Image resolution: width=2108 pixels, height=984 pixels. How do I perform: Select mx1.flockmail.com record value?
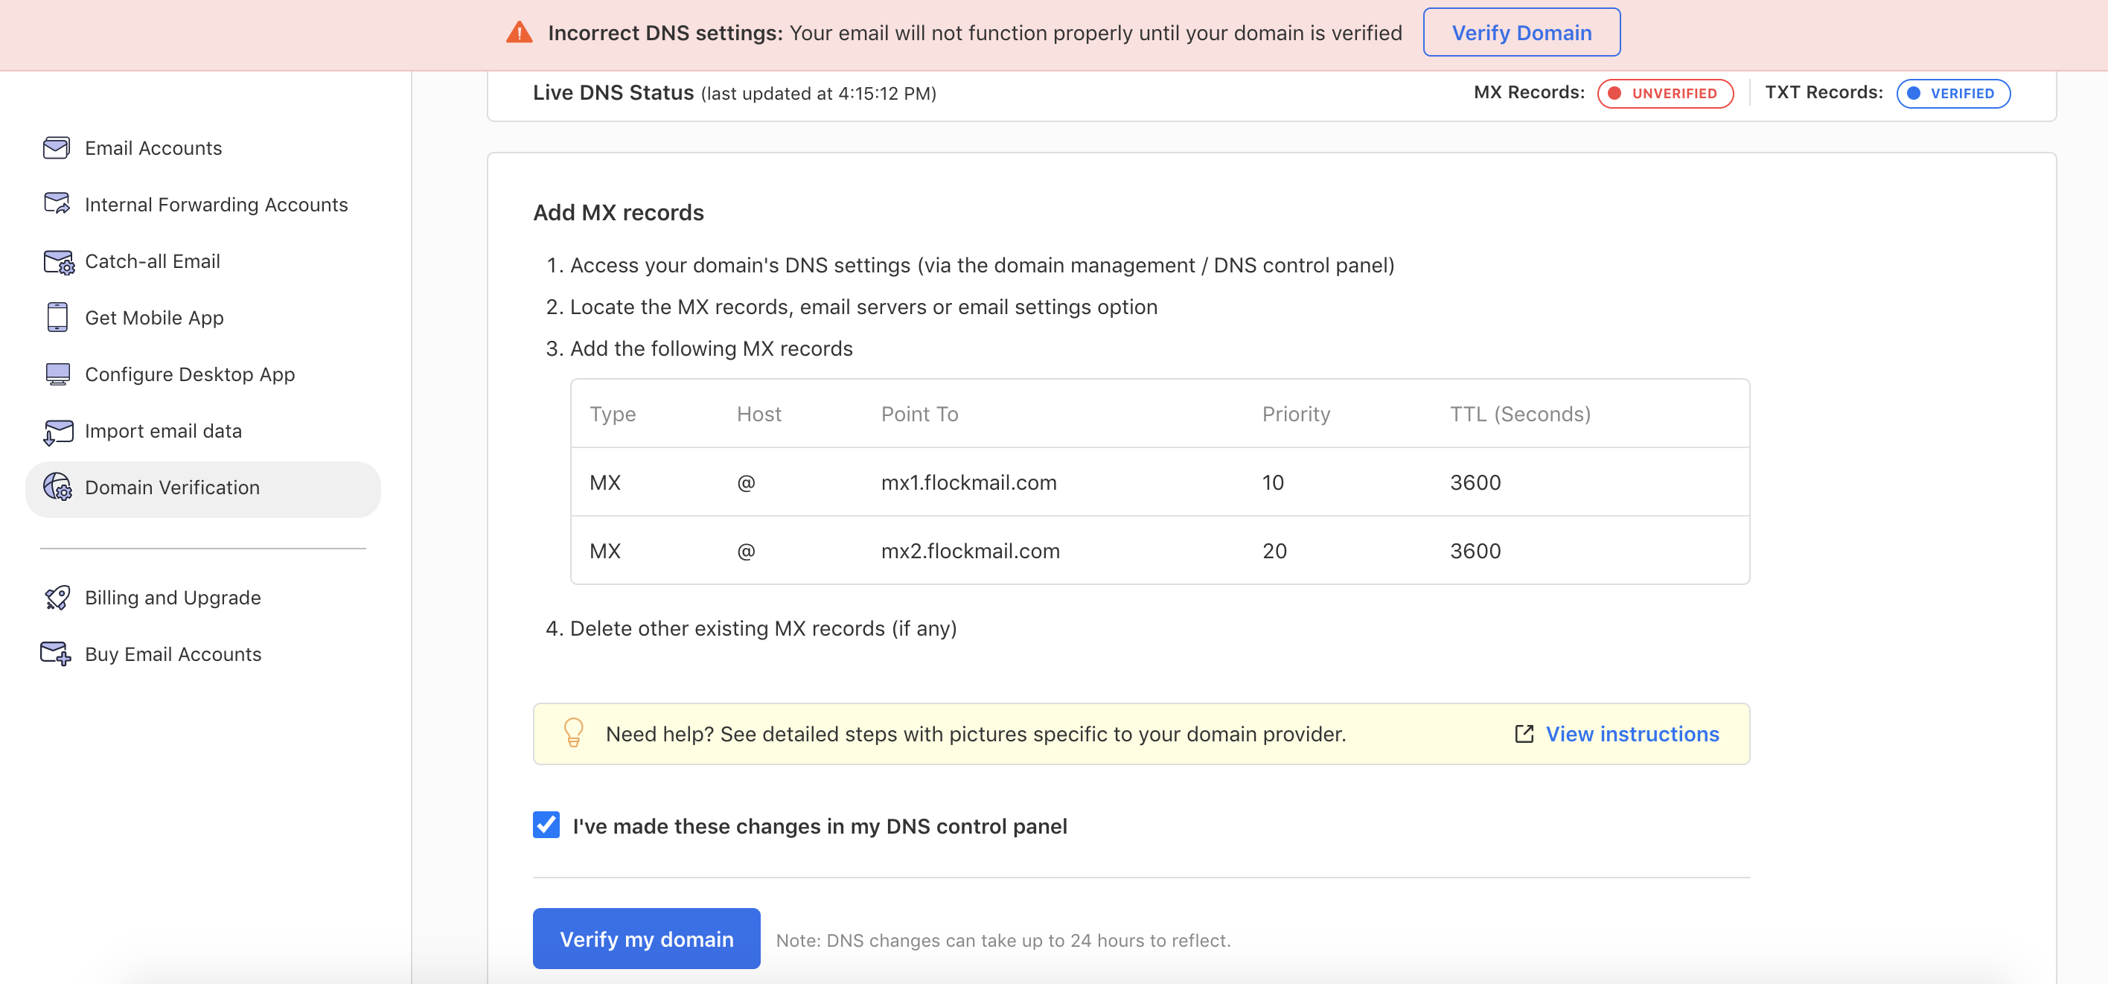point(969,483)
